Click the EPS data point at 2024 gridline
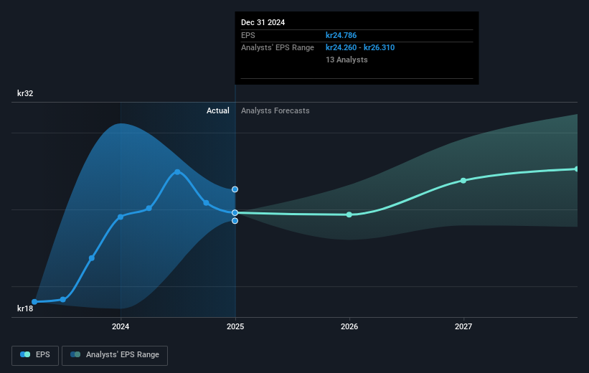The image size is (589, 373). (121, 217)
